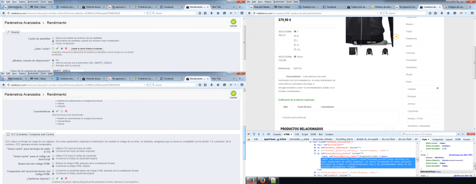Open hamburger menu in Smarty settings window
476x184 pixels.
click(241, 13)
